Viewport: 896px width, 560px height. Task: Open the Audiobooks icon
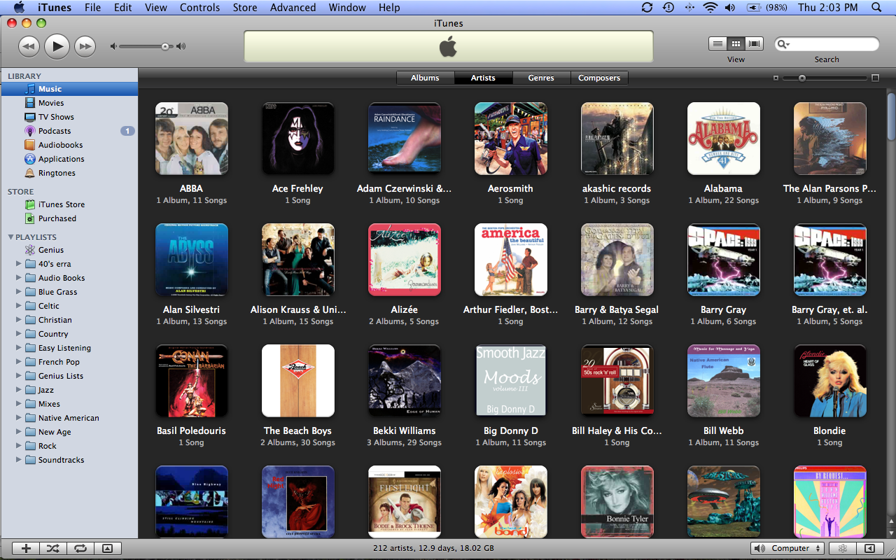[30, 145]
